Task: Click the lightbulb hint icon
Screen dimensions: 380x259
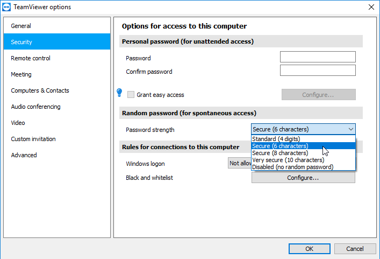Action: tap(119, 93)
